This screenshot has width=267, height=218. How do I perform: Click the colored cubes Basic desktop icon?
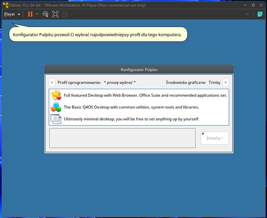[56, 107]
